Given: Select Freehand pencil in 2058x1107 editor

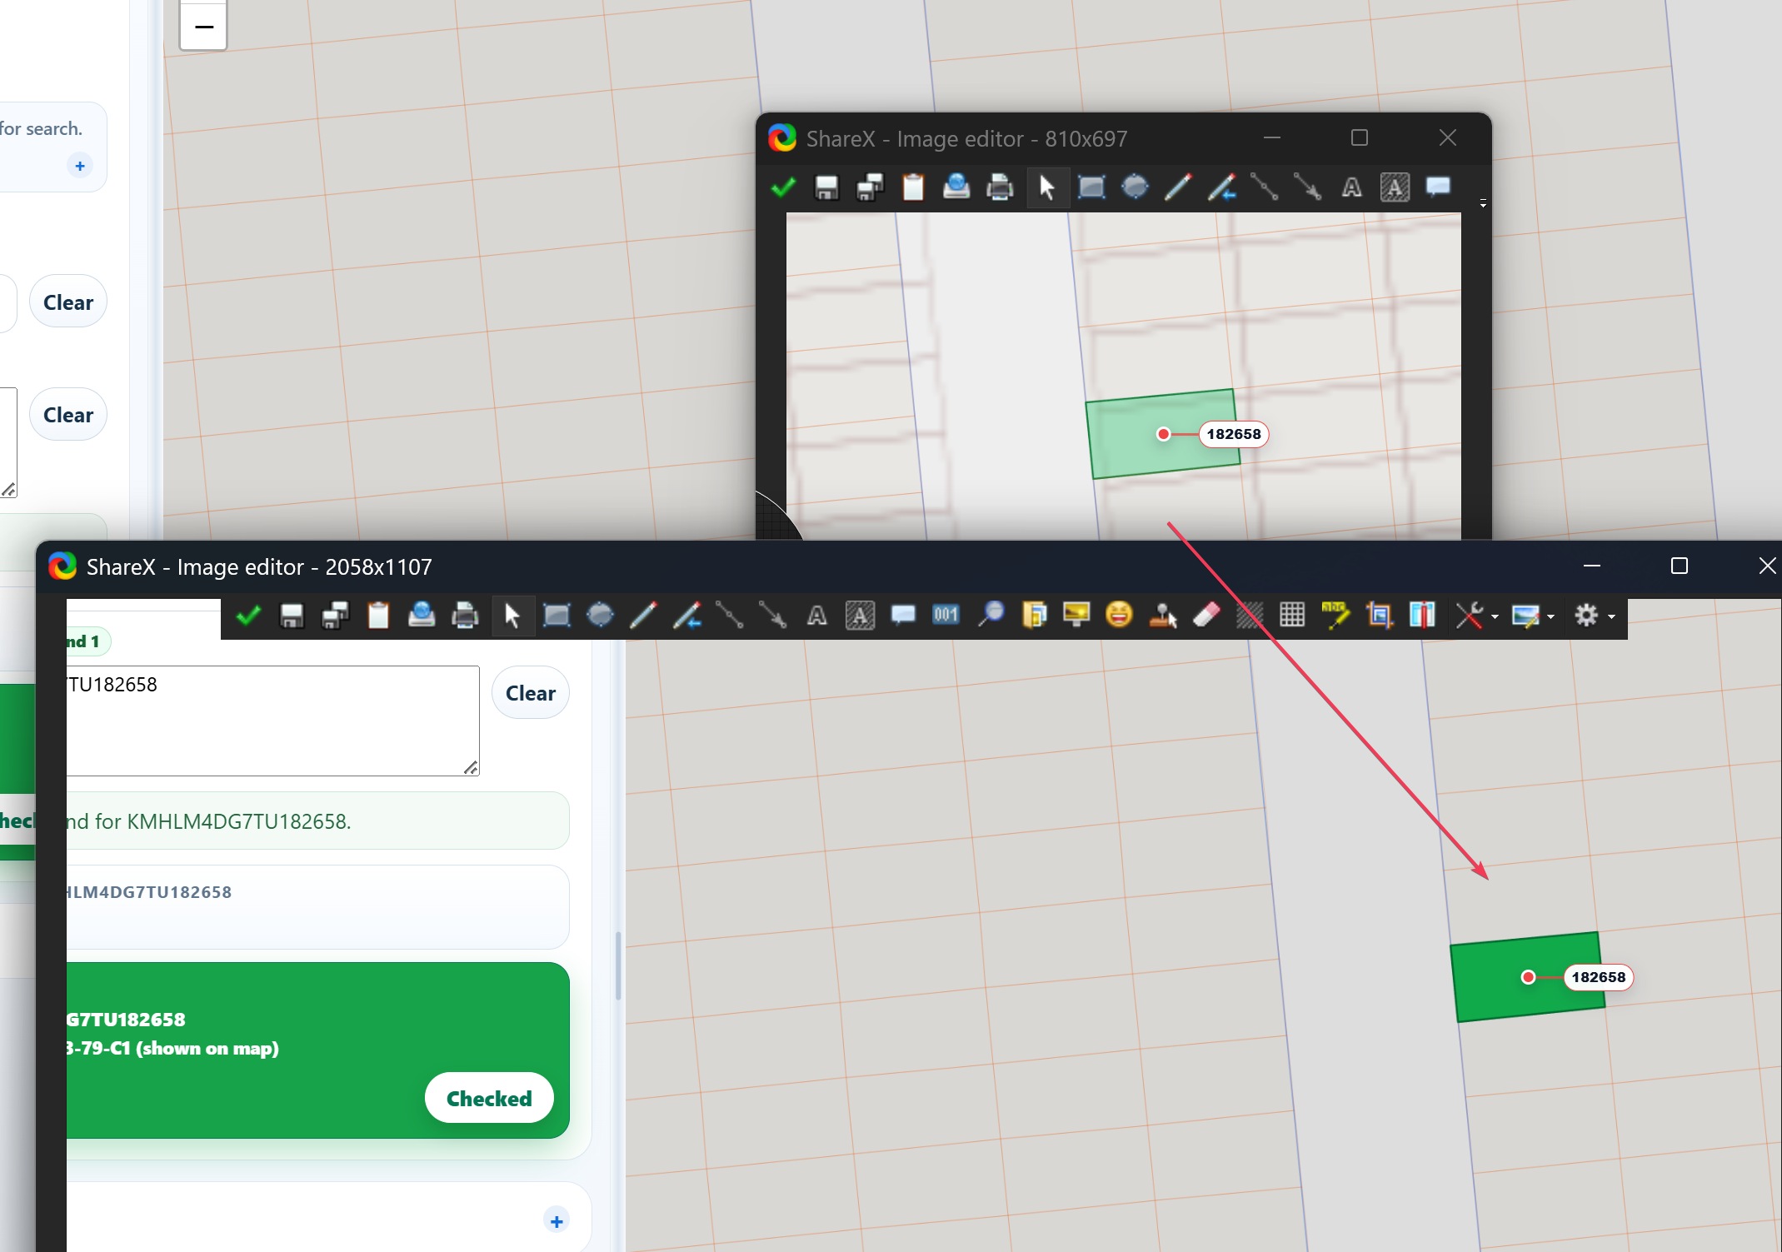Looking at the screenshot, I should (643, 616).
